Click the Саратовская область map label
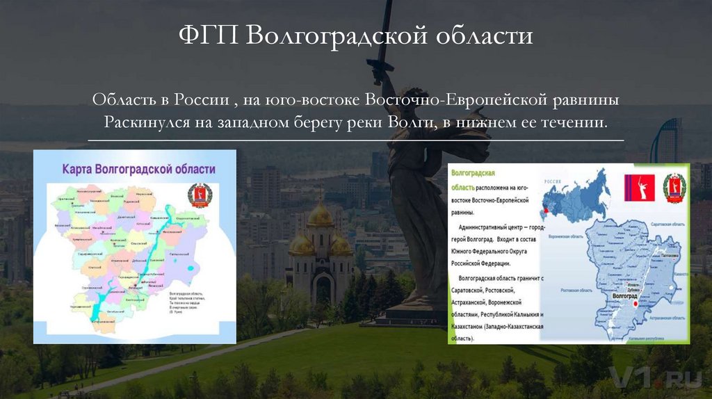 [x=667, y=225]
